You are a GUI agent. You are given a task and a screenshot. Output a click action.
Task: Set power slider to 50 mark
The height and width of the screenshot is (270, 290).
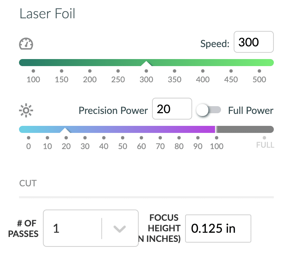click(x=122, y=138)
